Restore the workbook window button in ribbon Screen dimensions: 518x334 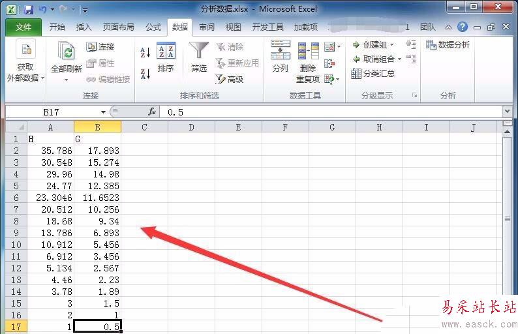[491, 27]
